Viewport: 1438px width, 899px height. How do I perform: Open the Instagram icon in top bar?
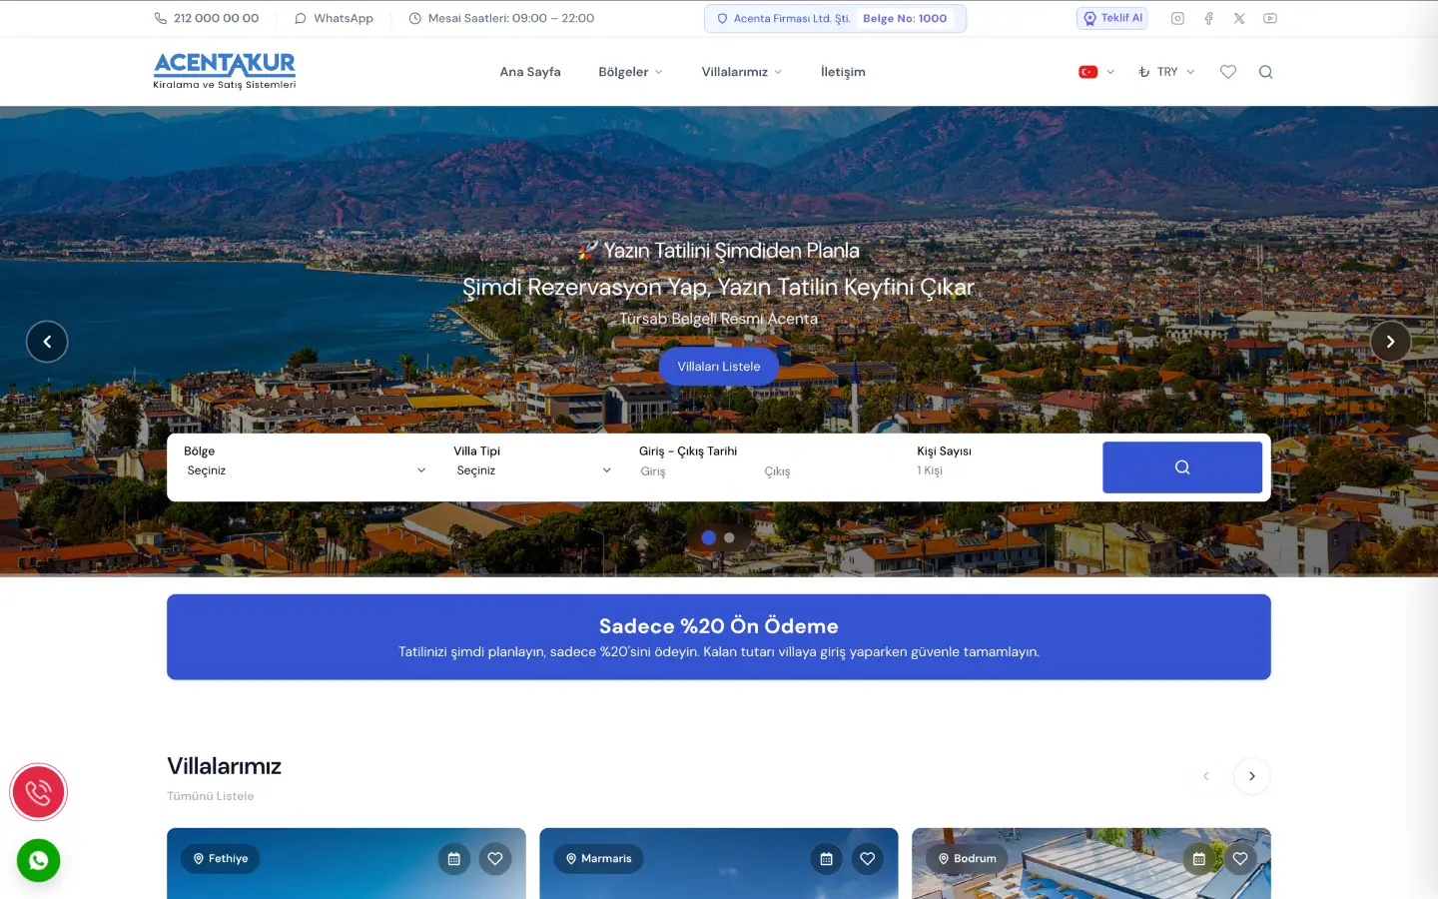pos(1177,18)
